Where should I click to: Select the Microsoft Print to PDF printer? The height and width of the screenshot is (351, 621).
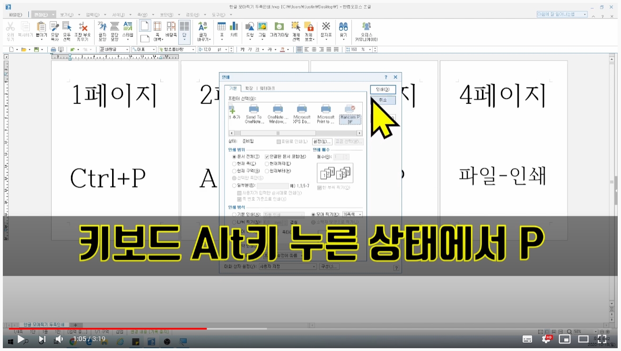click(326, 114)
